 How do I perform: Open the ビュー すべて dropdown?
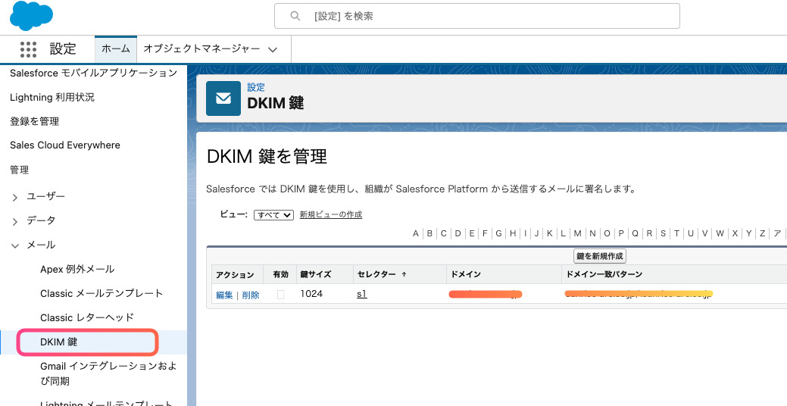pos(273,215)
